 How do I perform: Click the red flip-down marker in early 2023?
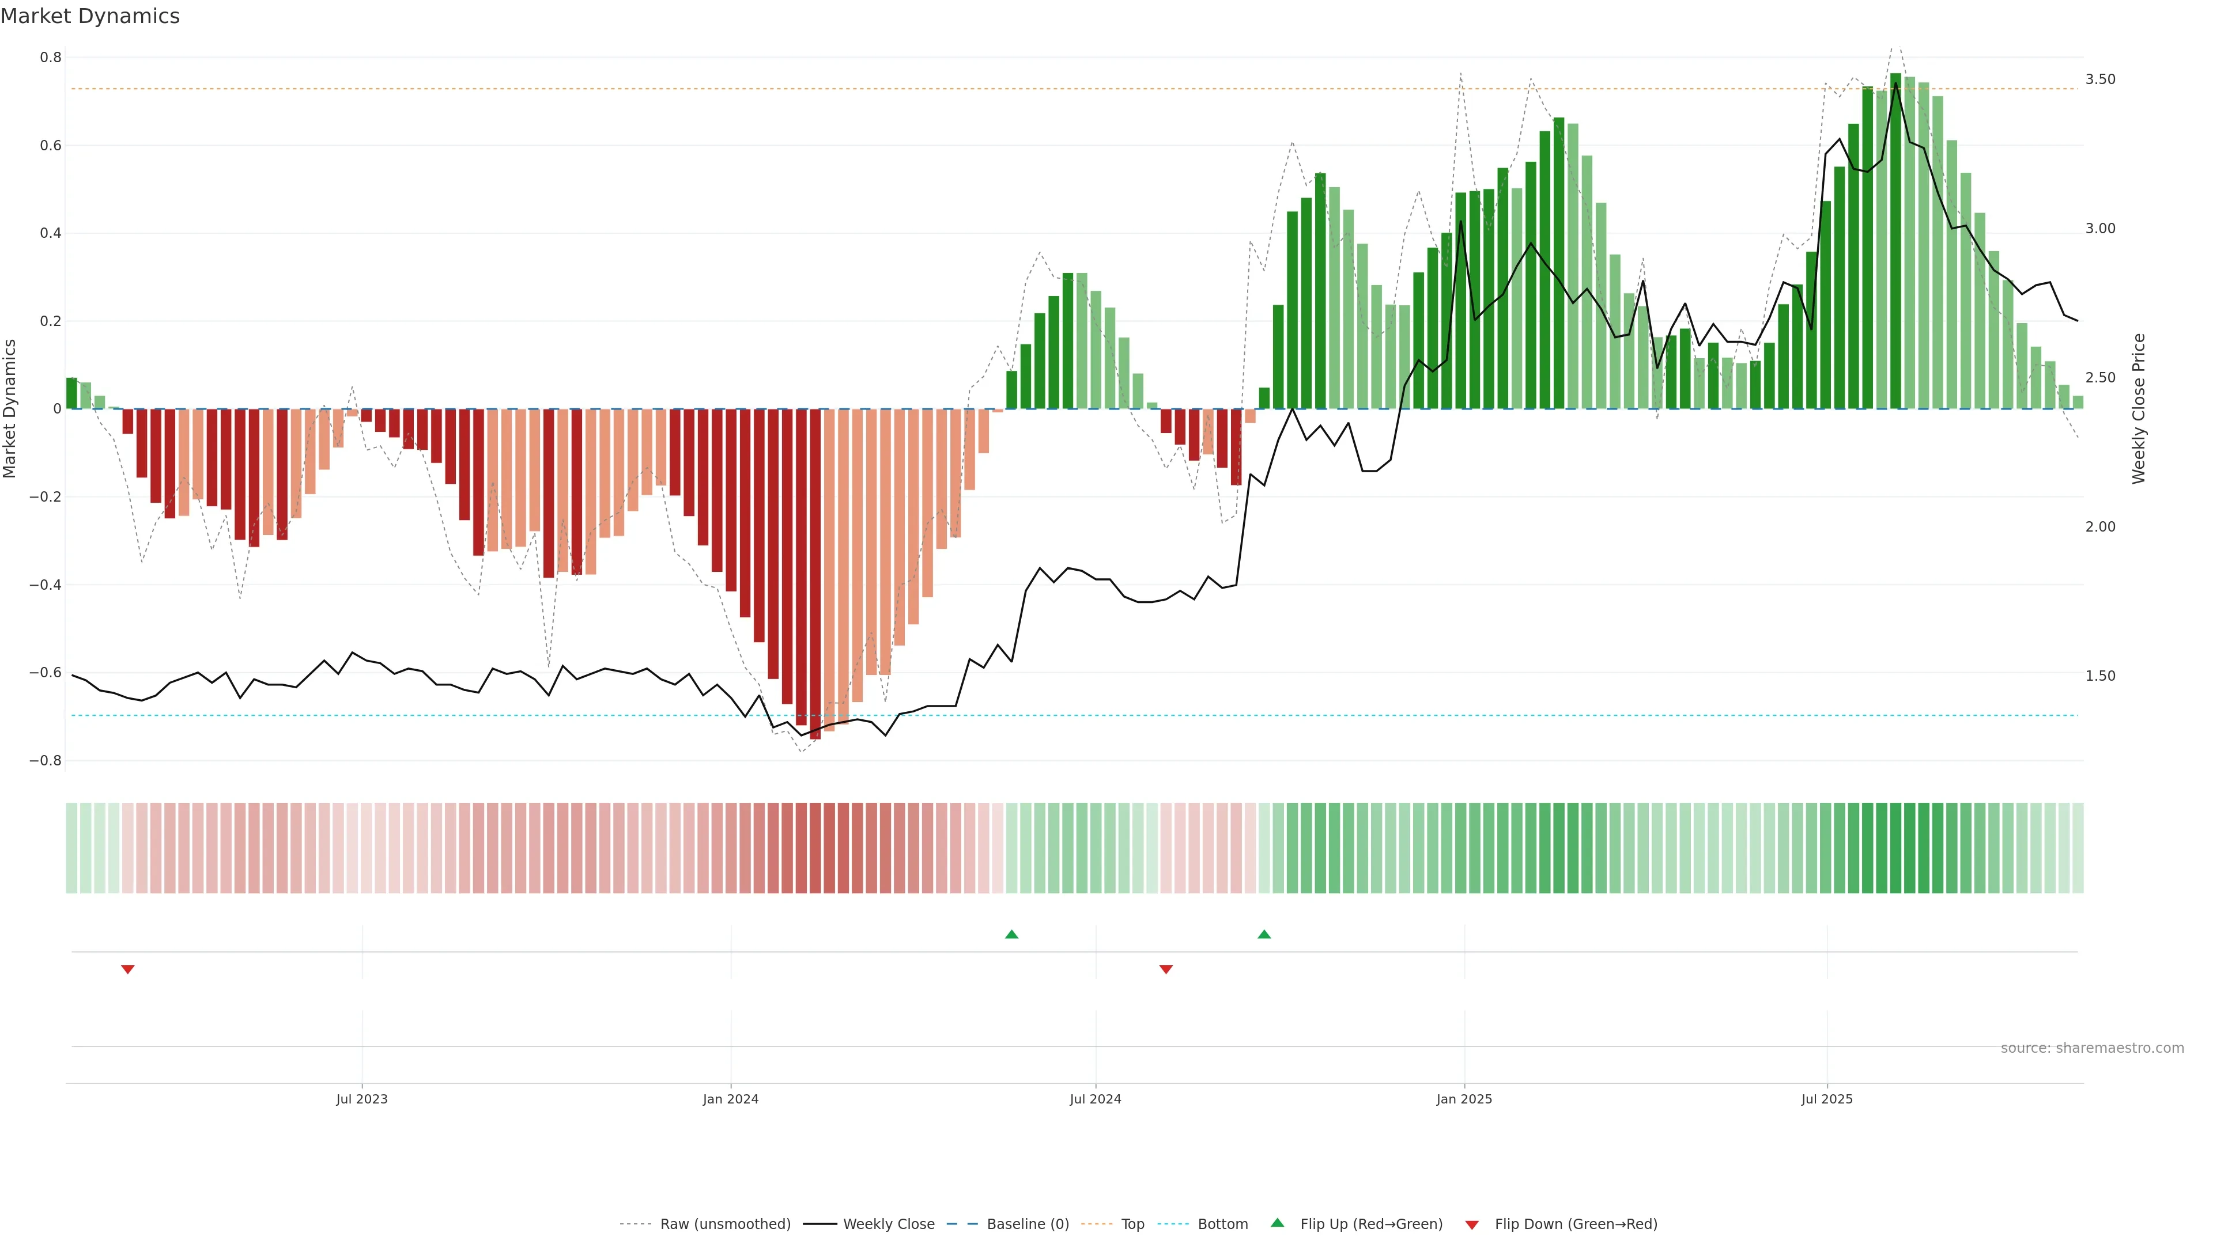click(x=128, y=969)
